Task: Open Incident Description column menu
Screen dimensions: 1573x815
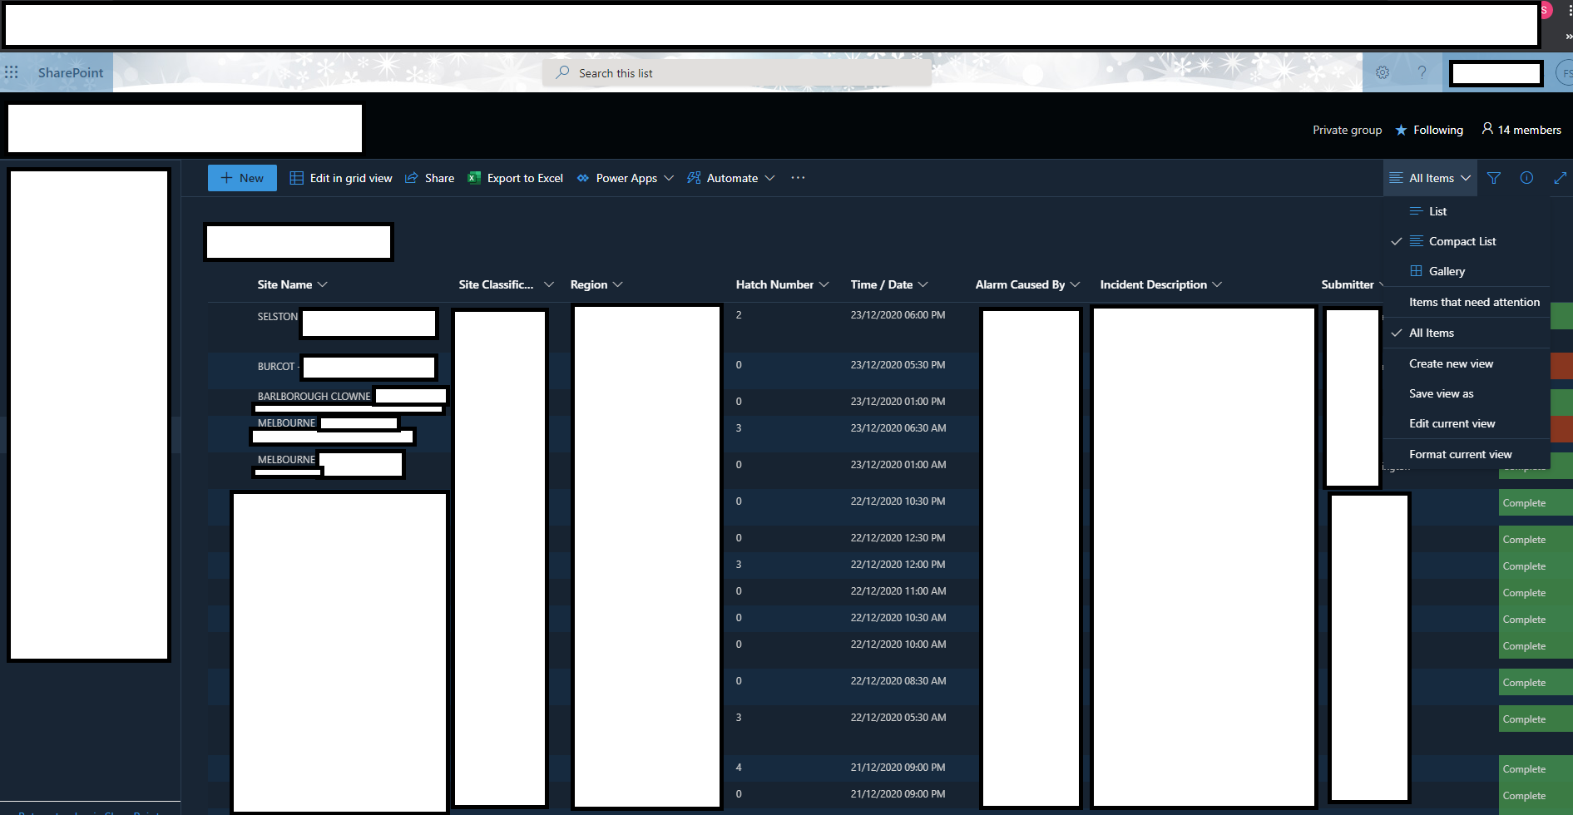Action: [1161, 284]
